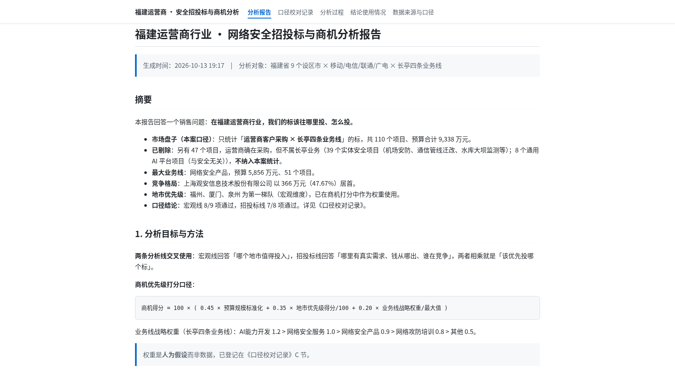Open the 分析报告 tab
Viewport: 675px width, 379px height.
coord(259,12)
